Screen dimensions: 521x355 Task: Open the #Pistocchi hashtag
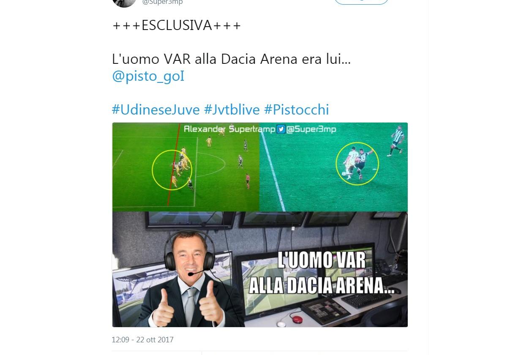296,109
